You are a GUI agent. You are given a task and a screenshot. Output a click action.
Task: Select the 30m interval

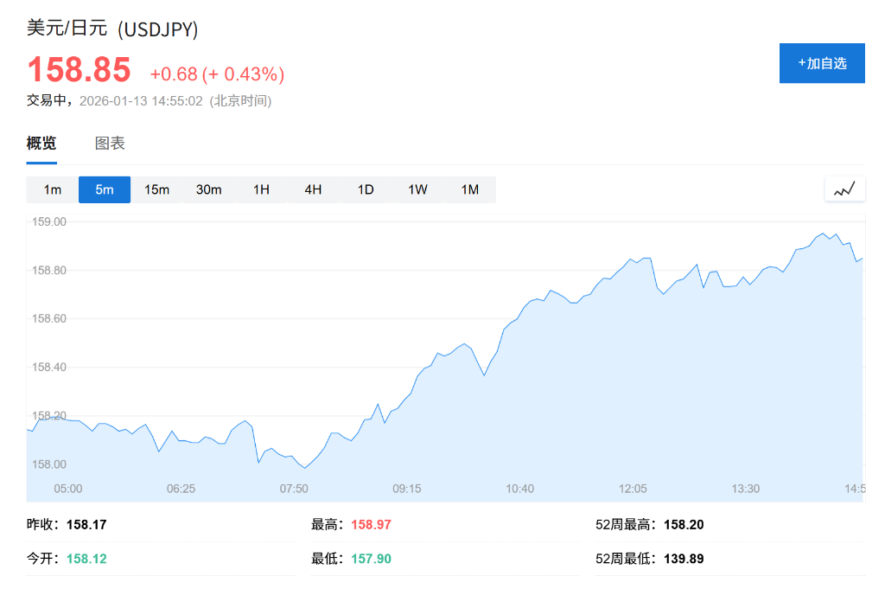click(208, 189)
